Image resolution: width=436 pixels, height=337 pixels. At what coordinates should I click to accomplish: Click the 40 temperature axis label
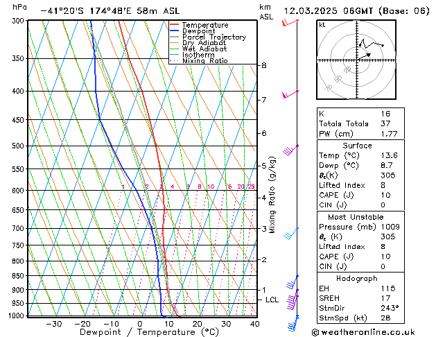(254, 324)
